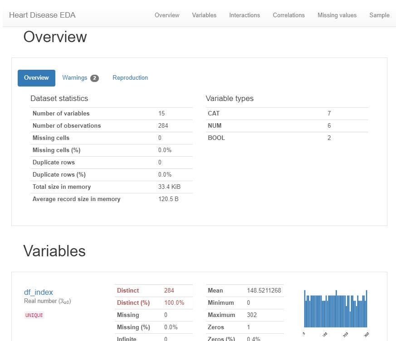The height and width of the screenshot is (341, 396).
Task: Select the Number of observations row
Action: pyautogui.click(x=111, y=125)
